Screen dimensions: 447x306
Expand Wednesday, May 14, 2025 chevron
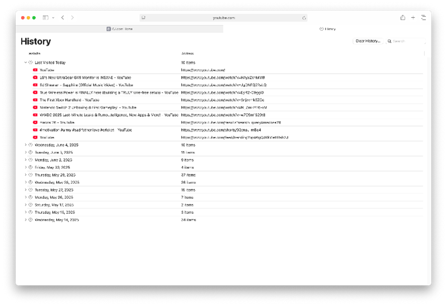[26, 220]
